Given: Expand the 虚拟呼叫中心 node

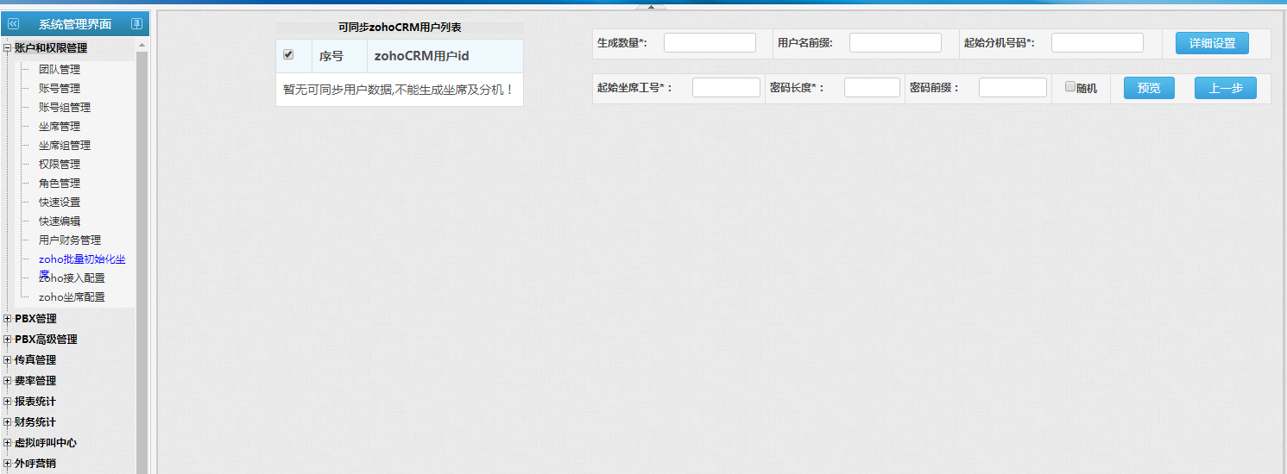Looking at the screenshot, I should [x=8, y=443].
